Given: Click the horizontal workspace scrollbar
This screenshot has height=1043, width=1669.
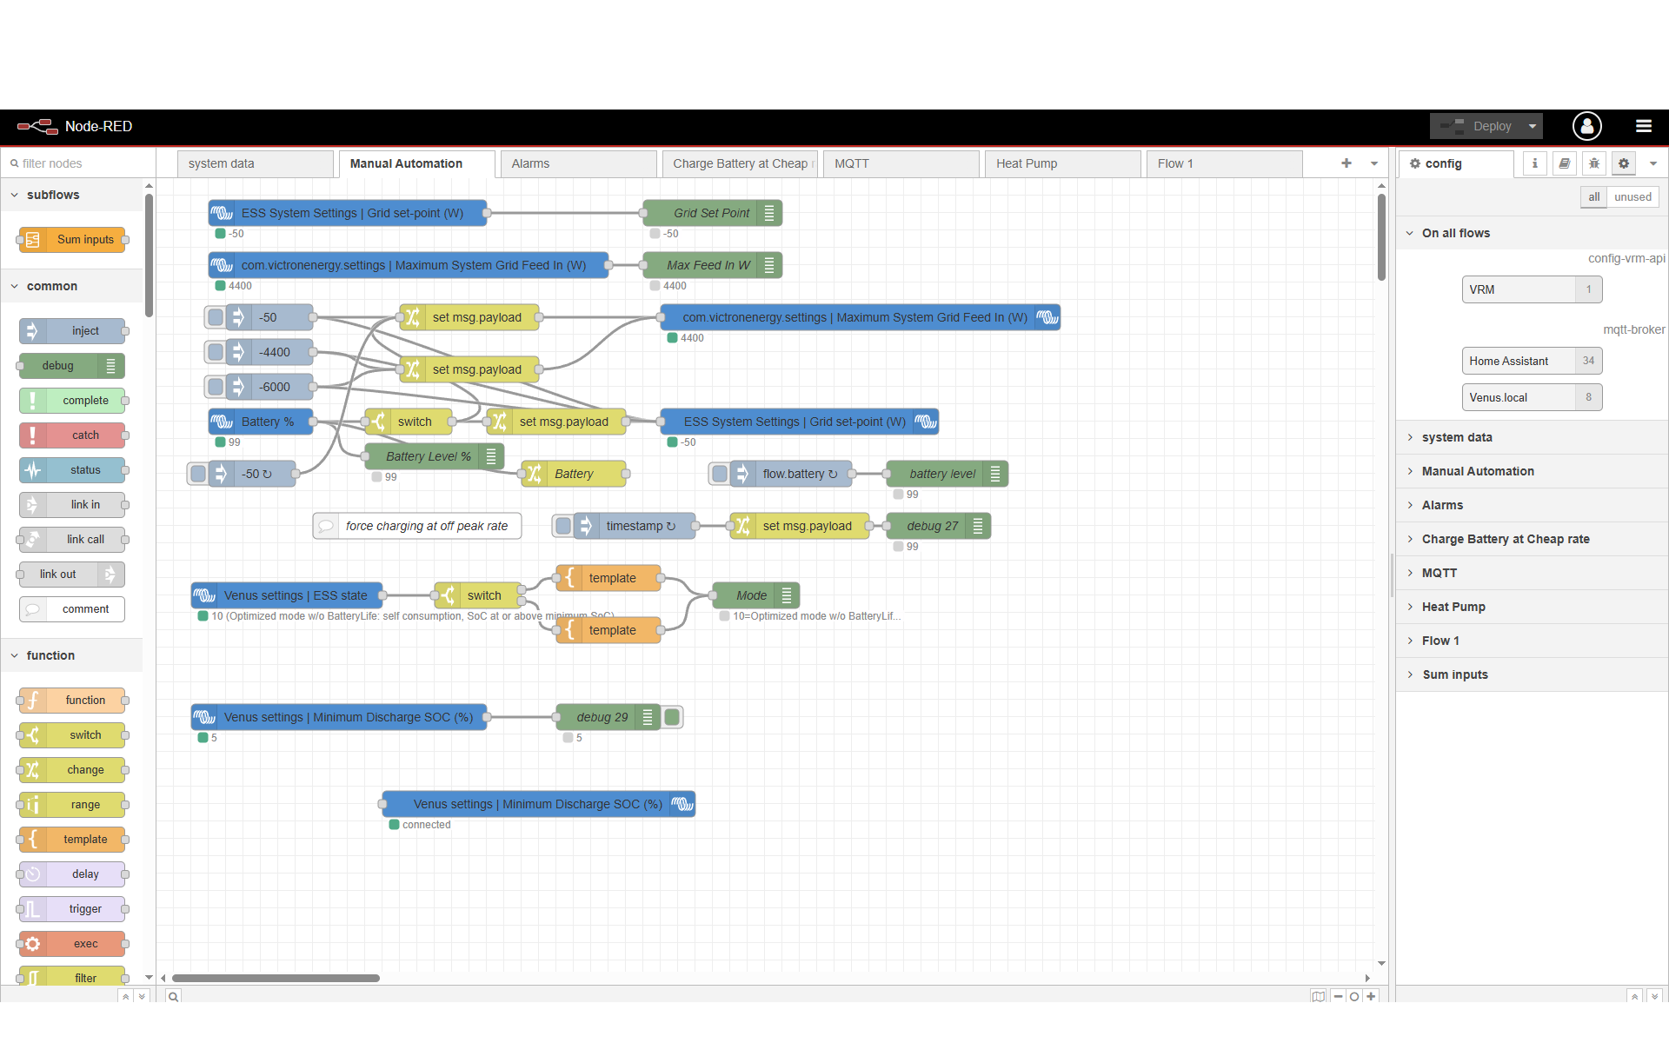Looking at the screenshot, I should coord(276,978).
